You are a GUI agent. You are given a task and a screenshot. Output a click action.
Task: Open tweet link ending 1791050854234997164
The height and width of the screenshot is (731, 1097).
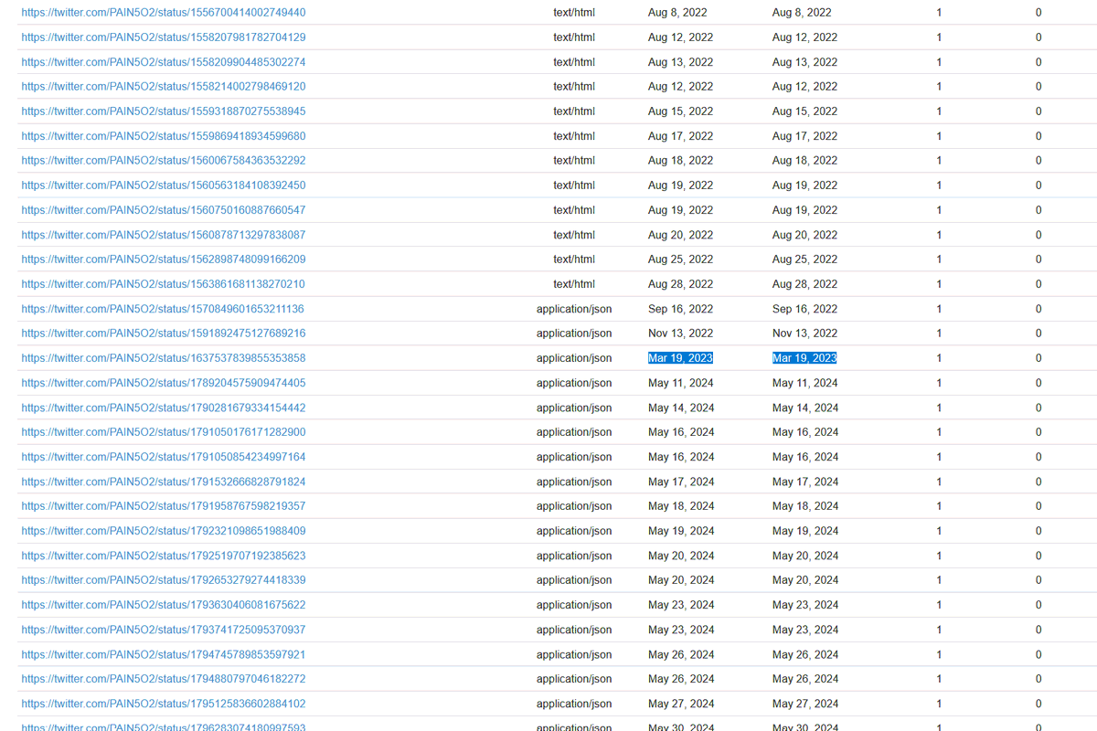point(164,457)
